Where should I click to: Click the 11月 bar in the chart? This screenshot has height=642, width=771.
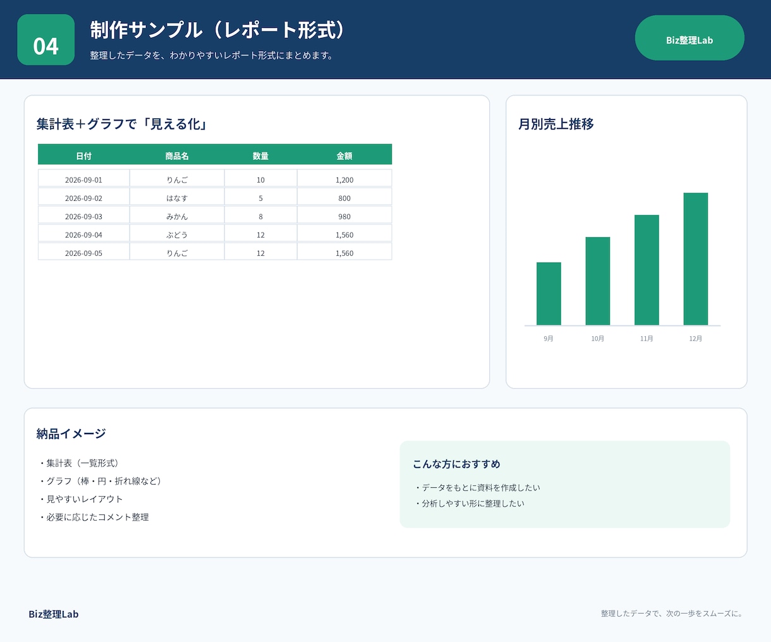tap(647, 270)
